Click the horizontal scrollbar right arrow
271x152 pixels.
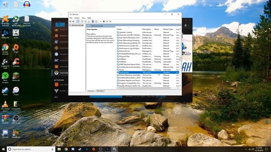click(178, 88)
